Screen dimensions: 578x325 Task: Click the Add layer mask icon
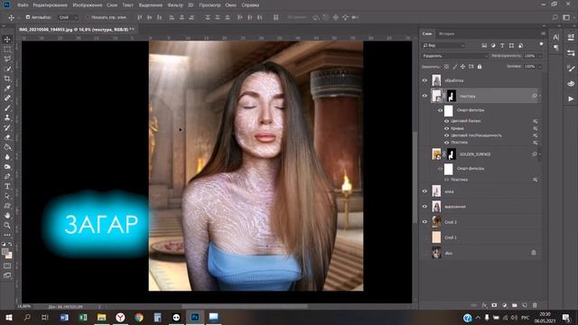click(x=494, y=305)
